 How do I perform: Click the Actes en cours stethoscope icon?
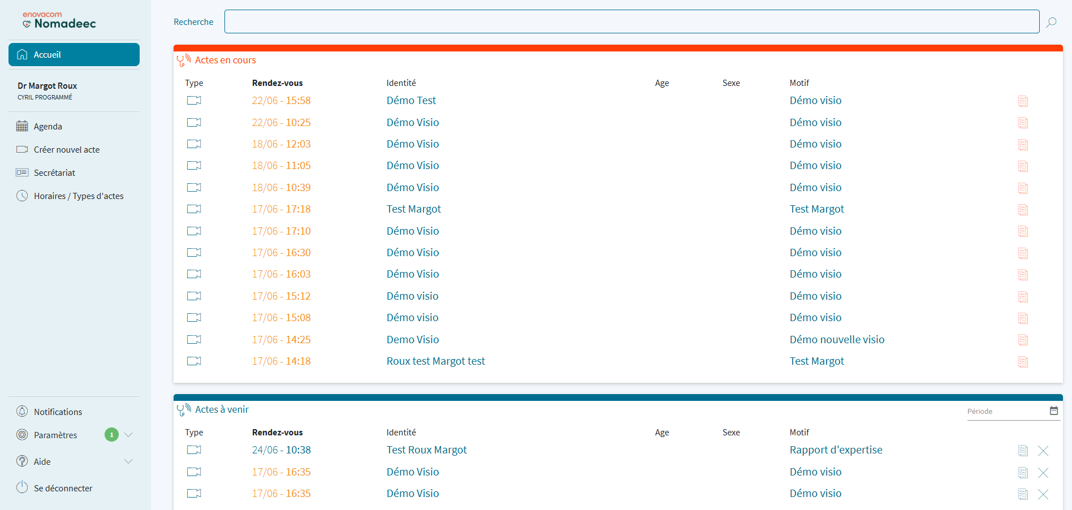184,60
